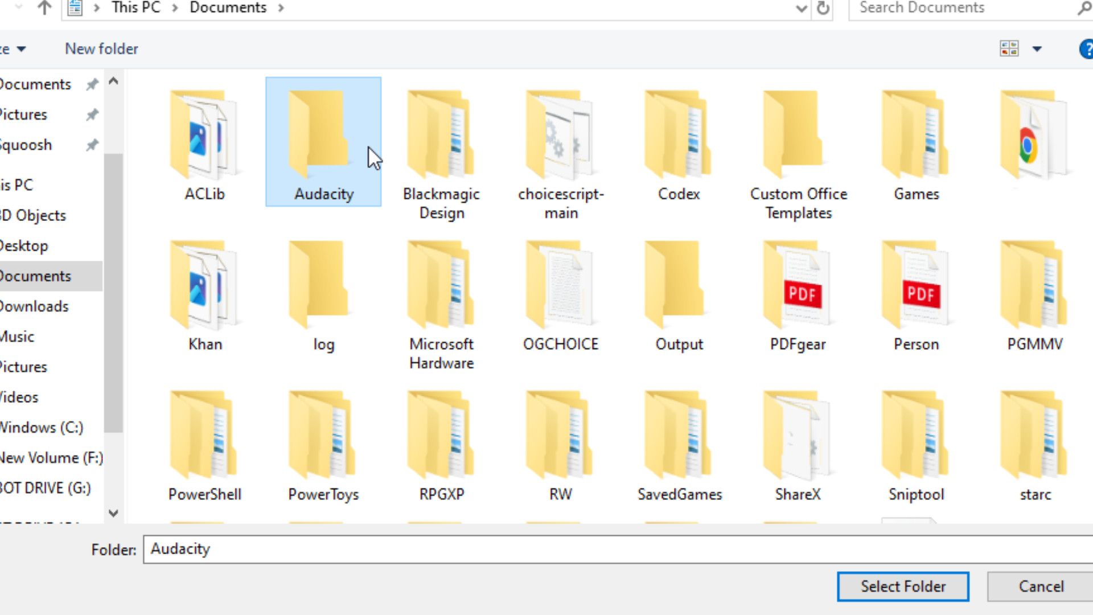Viewport: 1093px width, 615px height.
Task: Open pinned Documents in Quick access
Action: click(35, 84)
